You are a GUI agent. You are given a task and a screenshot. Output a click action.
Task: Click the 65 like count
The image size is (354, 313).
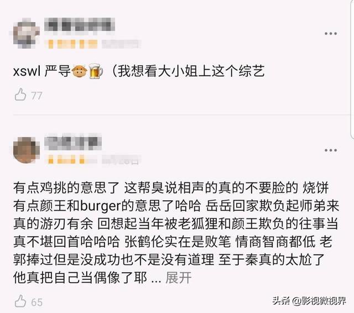pyautogui.click(x=37, y=302)
